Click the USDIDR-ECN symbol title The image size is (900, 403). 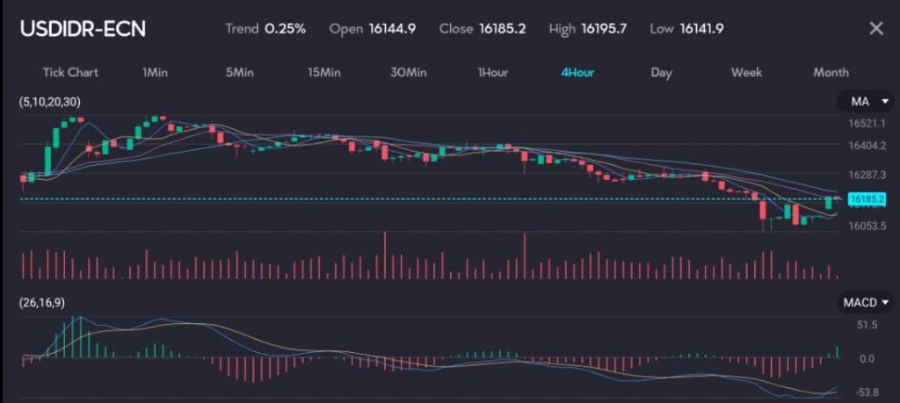tap(83, 28)
